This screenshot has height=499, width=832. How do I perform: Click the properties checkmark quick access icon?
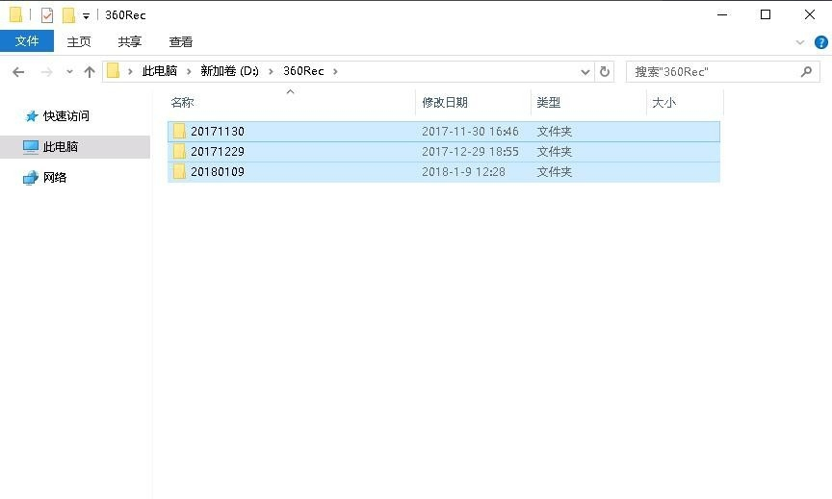pyautogui.click(x=46, y=15)
